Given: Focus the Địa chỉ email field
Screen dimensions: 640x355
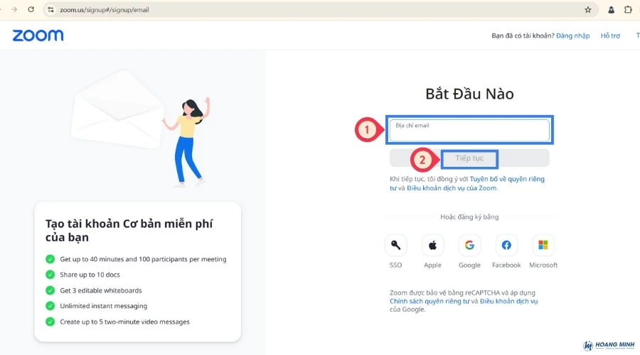Looking at the screenshot, I should pyautogui.click(x=469, y=131).
